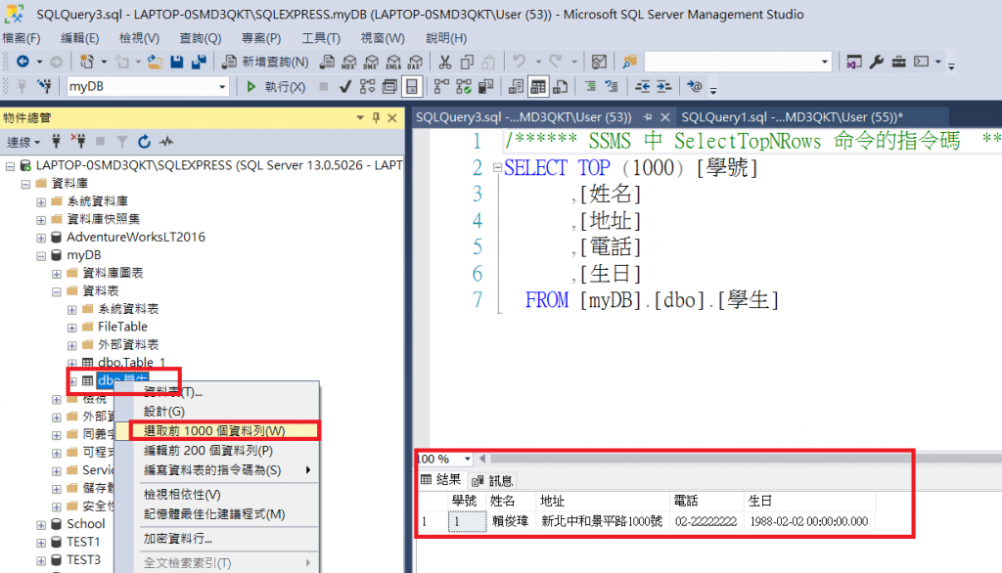Select the 02-22222222 phone cell in results

[x=706, y=521]
